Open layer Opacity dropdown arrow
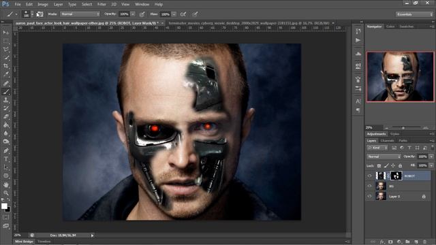The width and height of the screenshot is (436, 245). (431, 157)
